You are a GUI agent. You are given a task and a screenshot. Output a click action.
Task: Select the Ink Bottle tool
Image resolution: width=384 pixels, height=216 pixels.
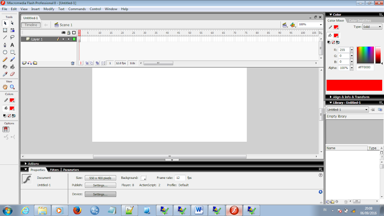pos(5,67)
